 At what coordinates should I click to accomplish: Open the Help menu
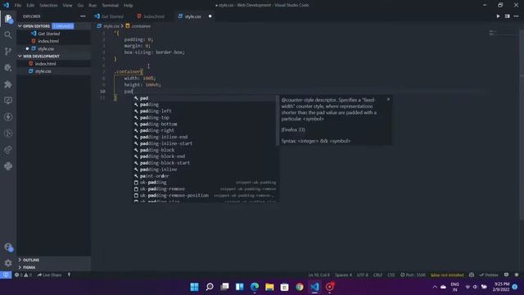(x=129, y=6)
